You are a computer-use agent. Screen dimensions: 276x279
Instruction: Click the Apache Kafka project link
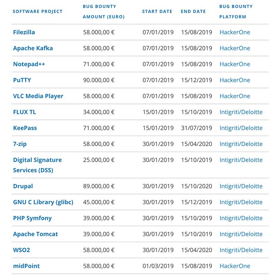coord(33,48)
